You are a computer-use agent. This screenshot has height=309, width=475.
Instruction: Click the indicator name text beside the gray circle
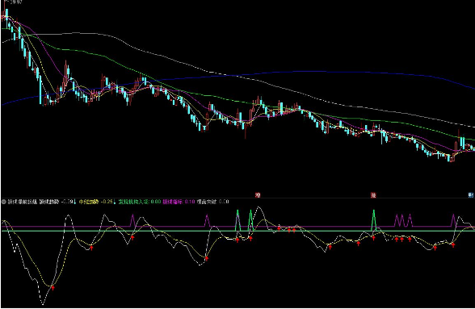point(22,202)
